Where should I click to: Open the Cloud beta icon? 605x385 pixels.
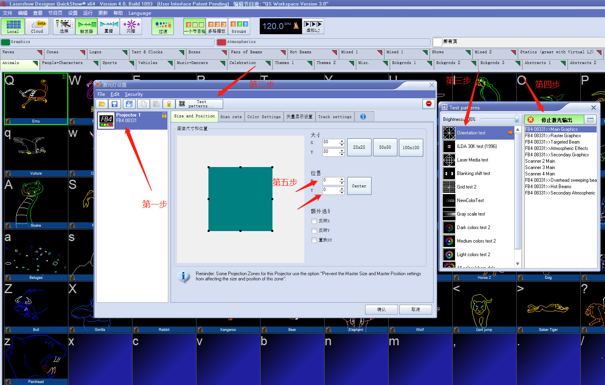pos(37,26)
